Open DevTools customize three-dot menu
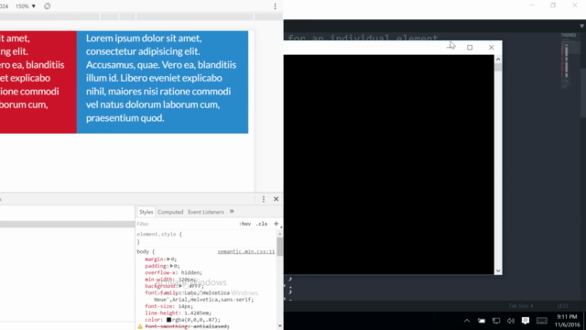 (x=264, y=199)
